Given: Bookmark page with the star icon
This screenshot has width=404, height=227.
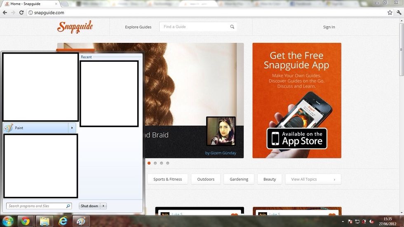Looking at the screenshot, I should 390,12.
